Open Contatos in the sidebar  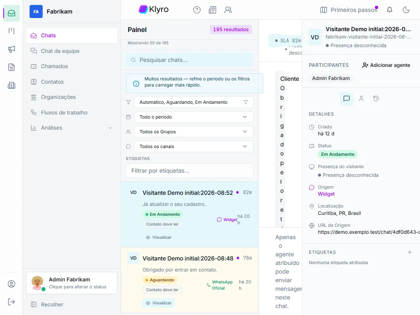tap(72, 82)
